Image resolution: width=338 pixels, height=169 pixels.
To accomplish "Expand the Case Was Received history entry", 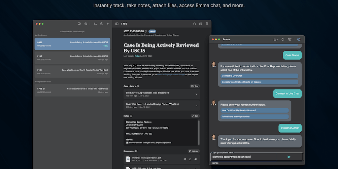I will coord(196,105).
